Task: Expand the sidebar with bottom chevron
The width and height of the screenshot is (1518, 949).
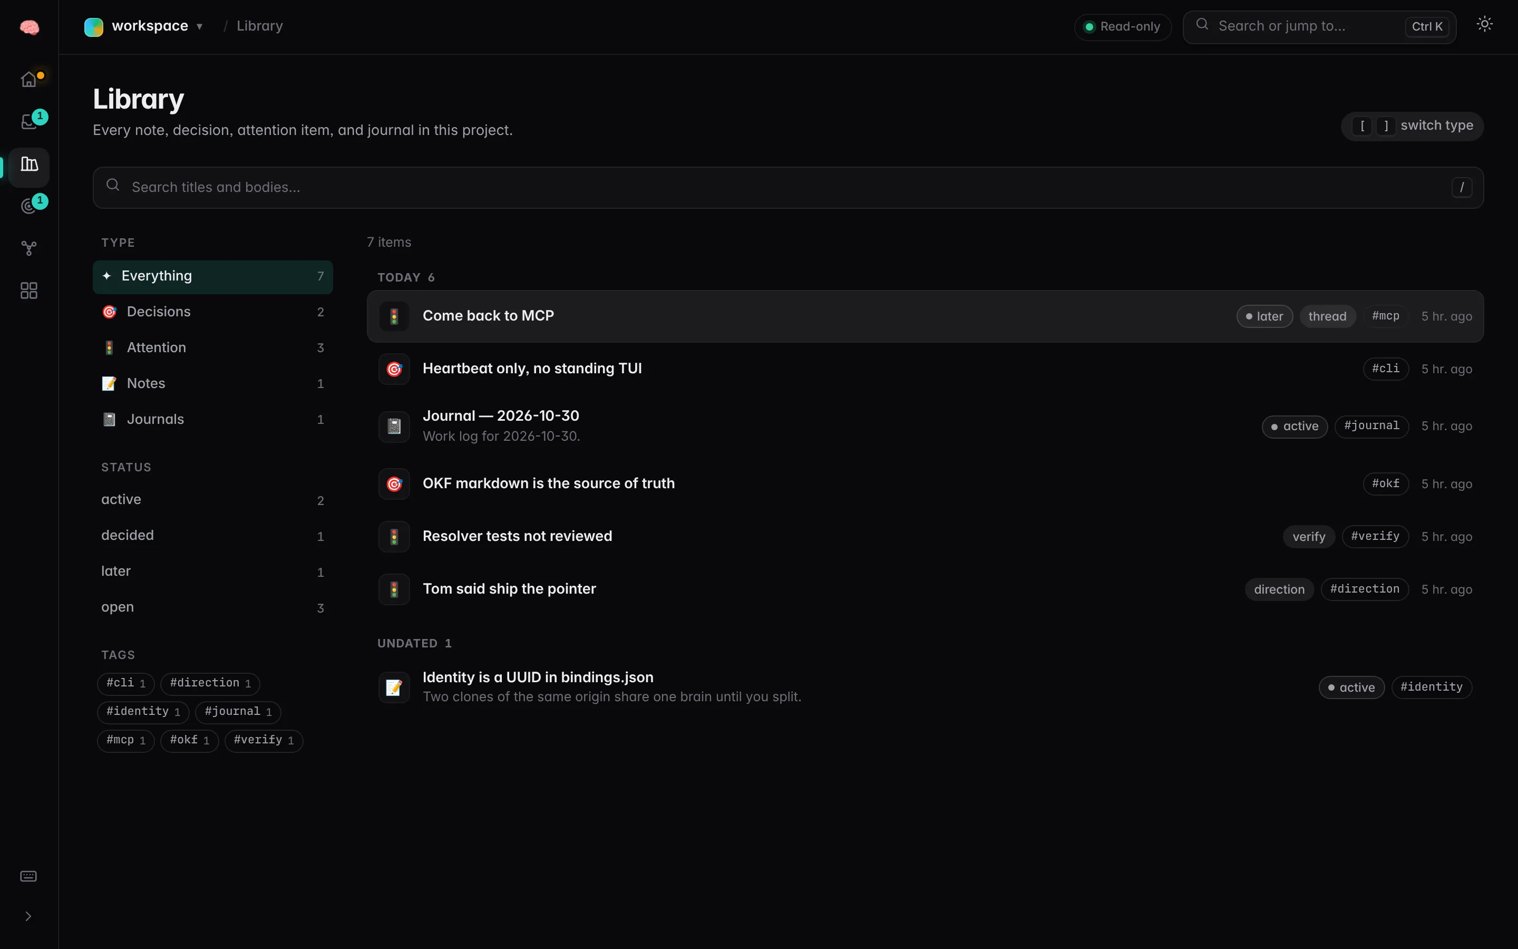Action: click(28, 916)
